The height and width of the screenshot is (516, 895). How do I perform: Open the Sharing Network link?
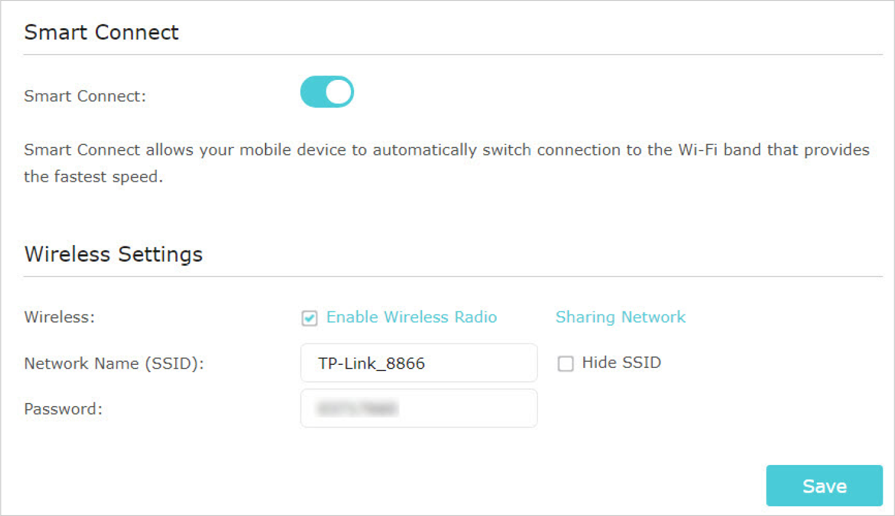tap(620, 317)
